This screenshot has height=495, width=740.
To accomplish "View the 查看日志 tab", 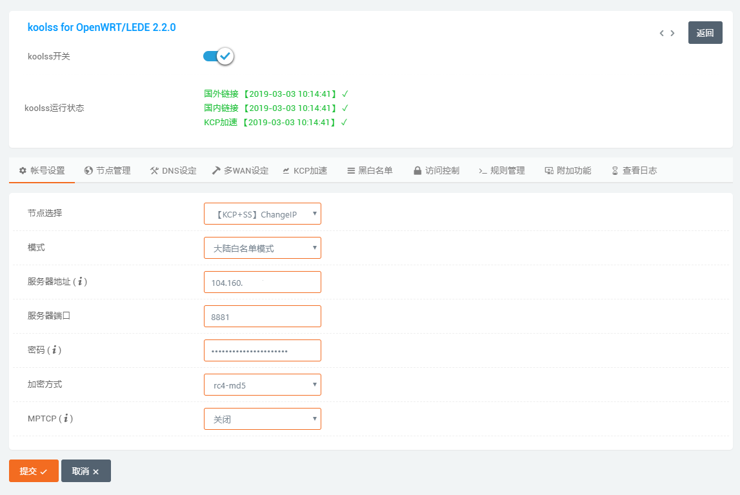I will [x=634, y=170].
